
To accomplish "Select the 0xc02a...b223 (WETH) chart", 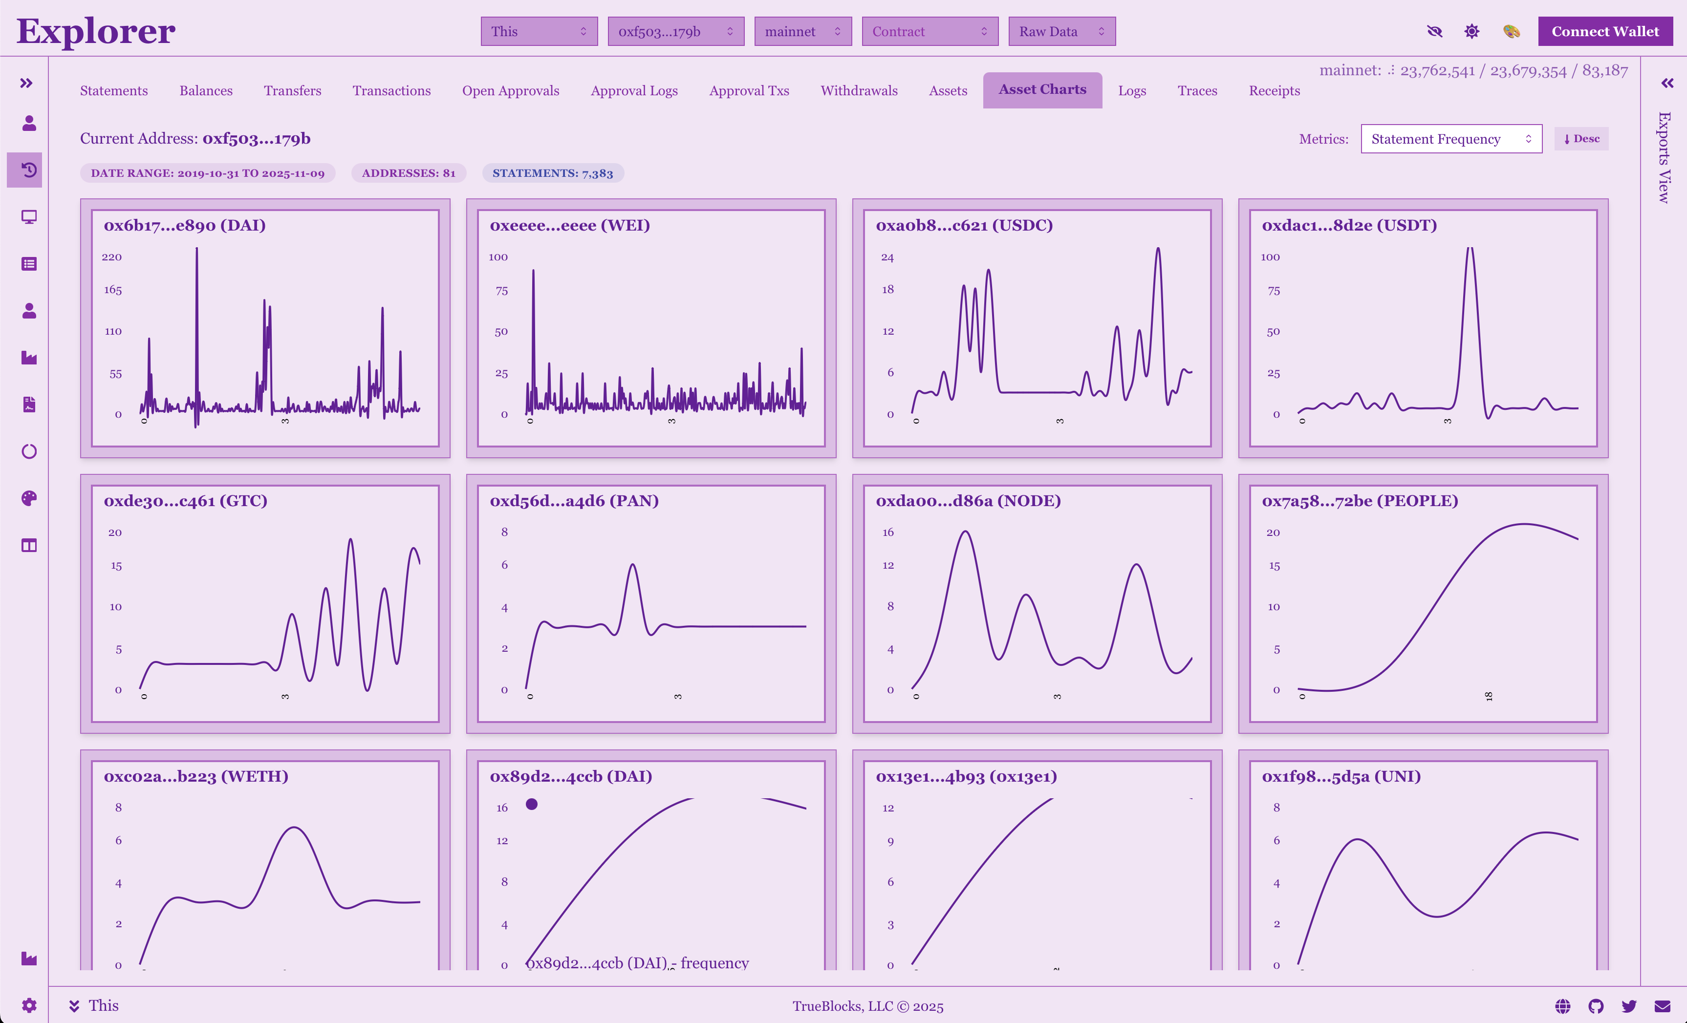I will [x=265, y=860].
